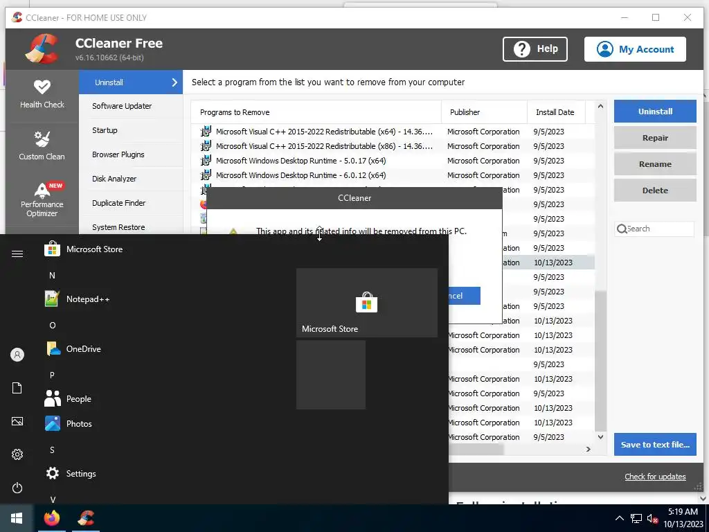Select the Uninstall tools menu item
709x532 pixels.
click(131, 82)
